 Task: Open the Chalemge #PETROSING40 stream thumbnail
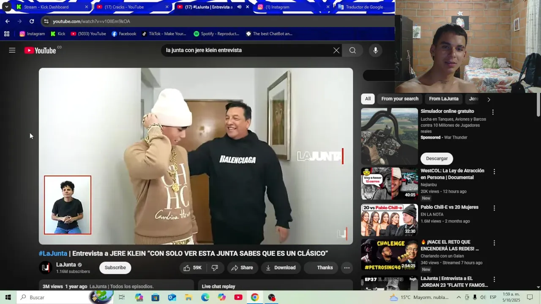tap(389, 255)
